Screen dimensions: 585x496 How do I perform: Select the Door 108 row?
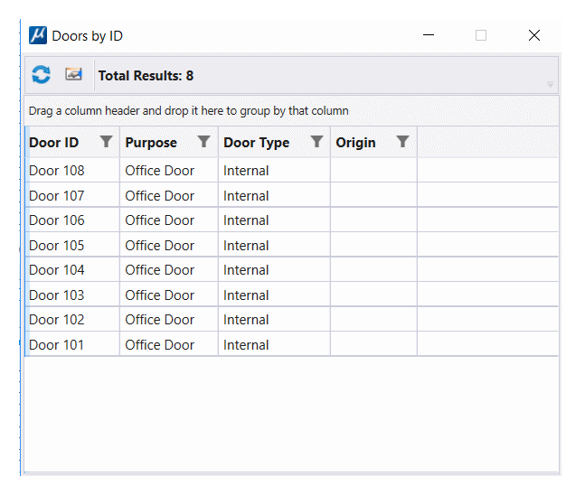coord(56,171)
